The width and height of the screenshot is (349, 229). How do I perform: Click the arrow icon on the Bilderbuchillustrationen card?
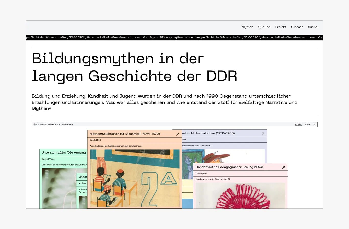[263, 133]
